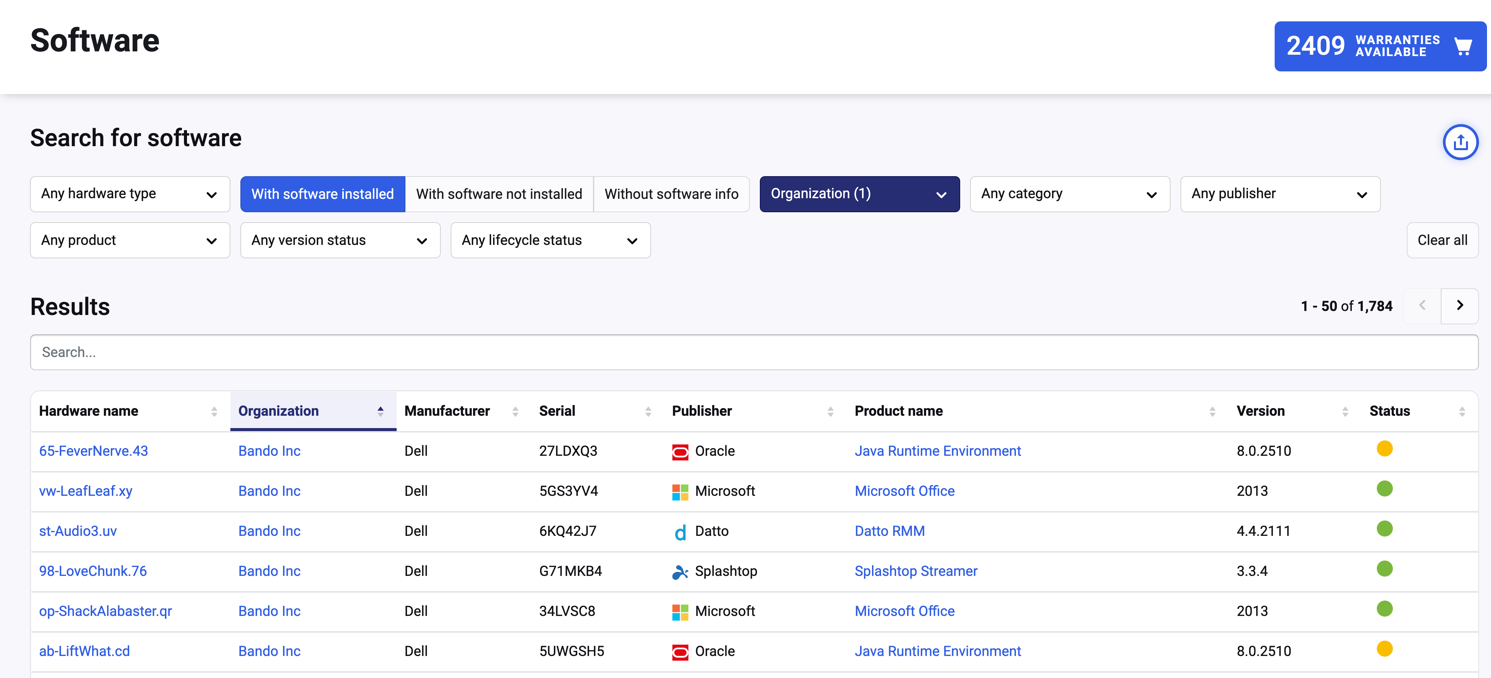Click Hardware name column header
This screenshot has height=678, width=1491.
[x=88, y=411]
